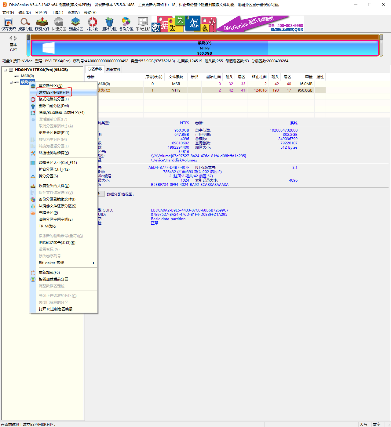Viewport: 391px width, 427px height.
Task: Select the NTFS 950.0GB partition table row
Action: pos(205,90)
